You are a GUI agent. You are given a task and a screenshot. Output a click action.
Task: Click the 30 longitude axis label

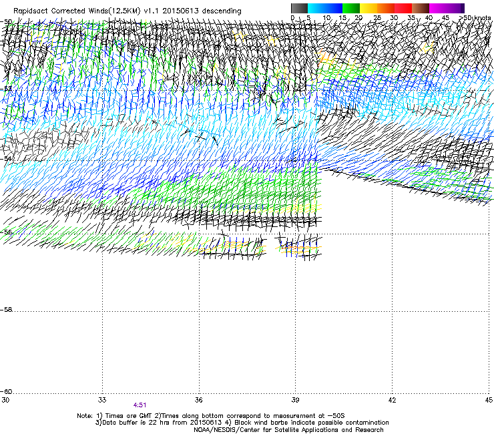(5, 400)
